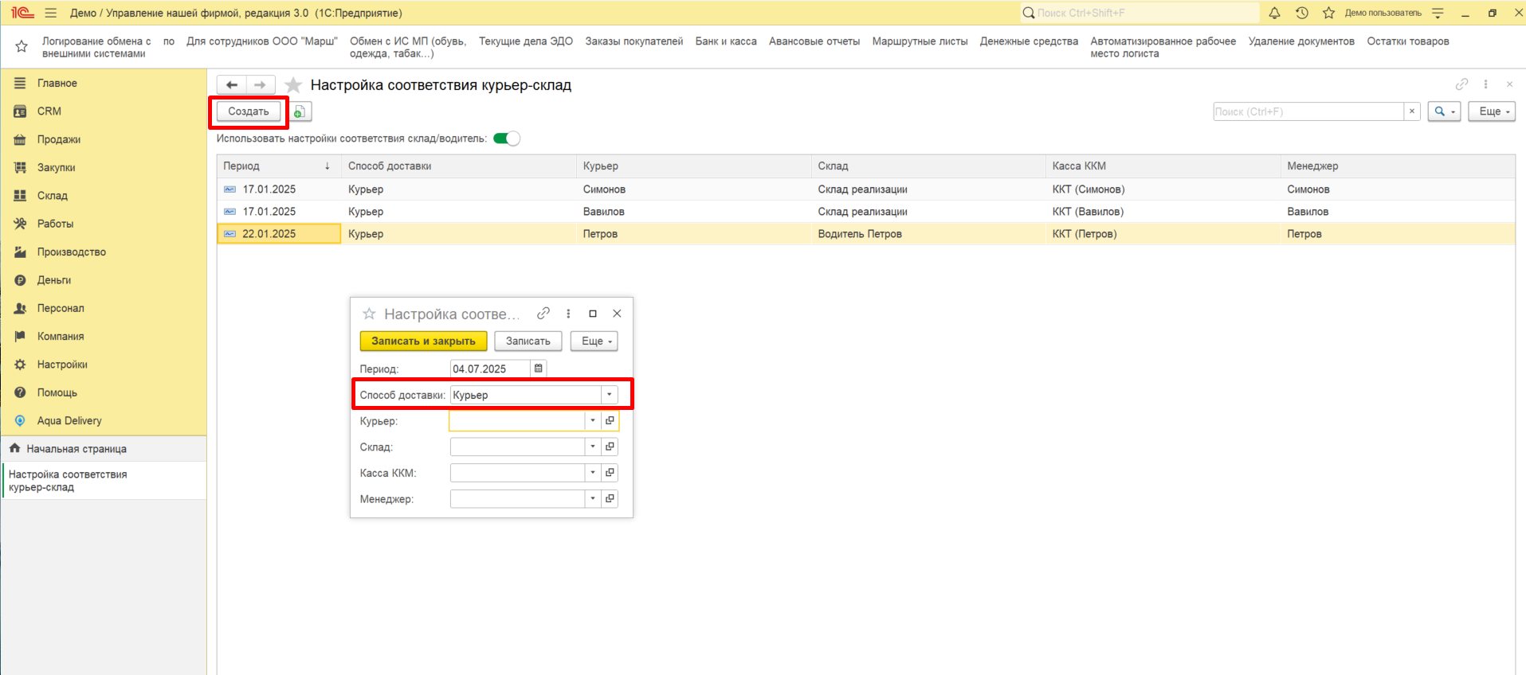Click the Создать button
The image size is (1526, 675).
point(249,111)
